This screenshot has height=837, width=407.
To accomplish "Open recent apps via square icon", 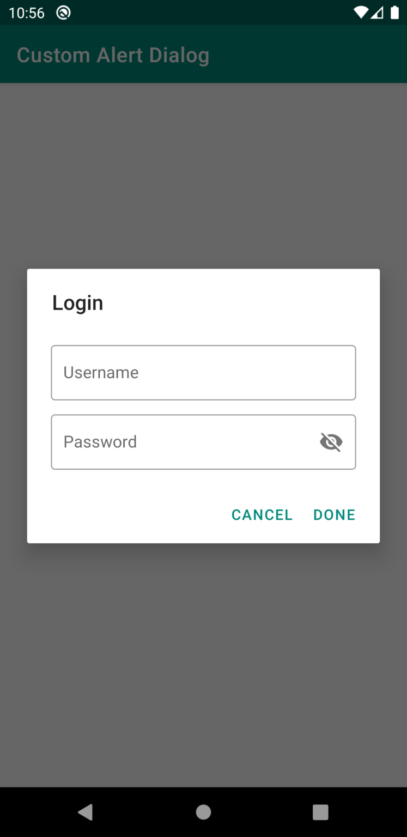I will point(320,812).
